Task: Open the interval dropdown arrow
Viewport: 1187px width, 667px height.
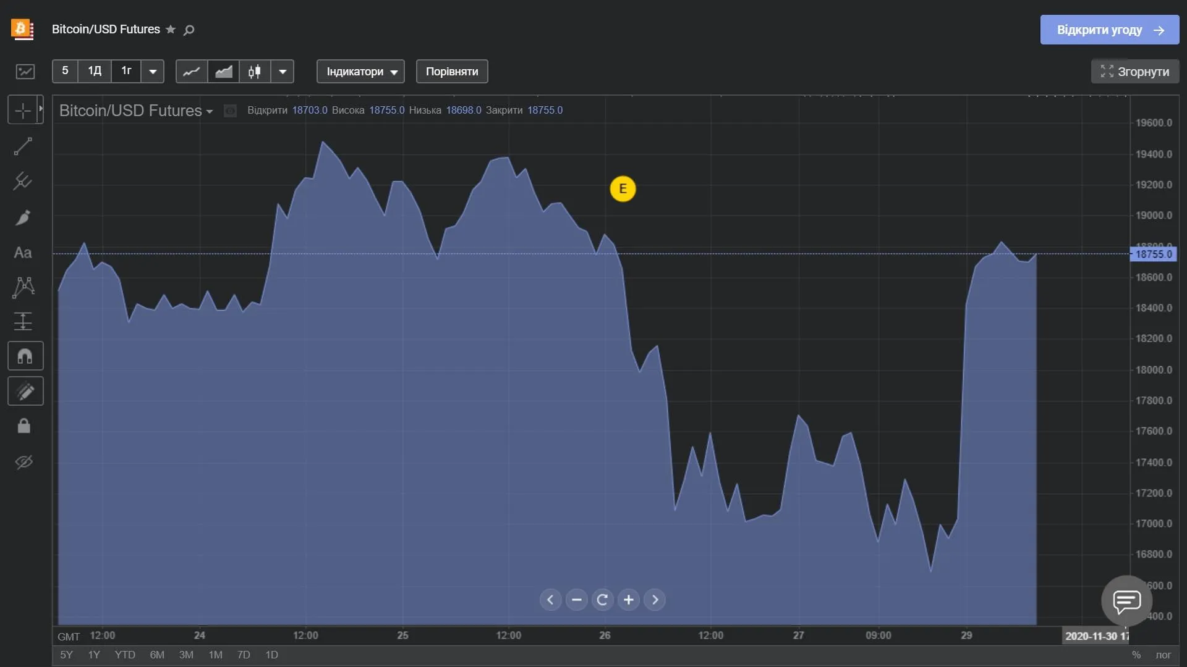Action: coord(153,72)
